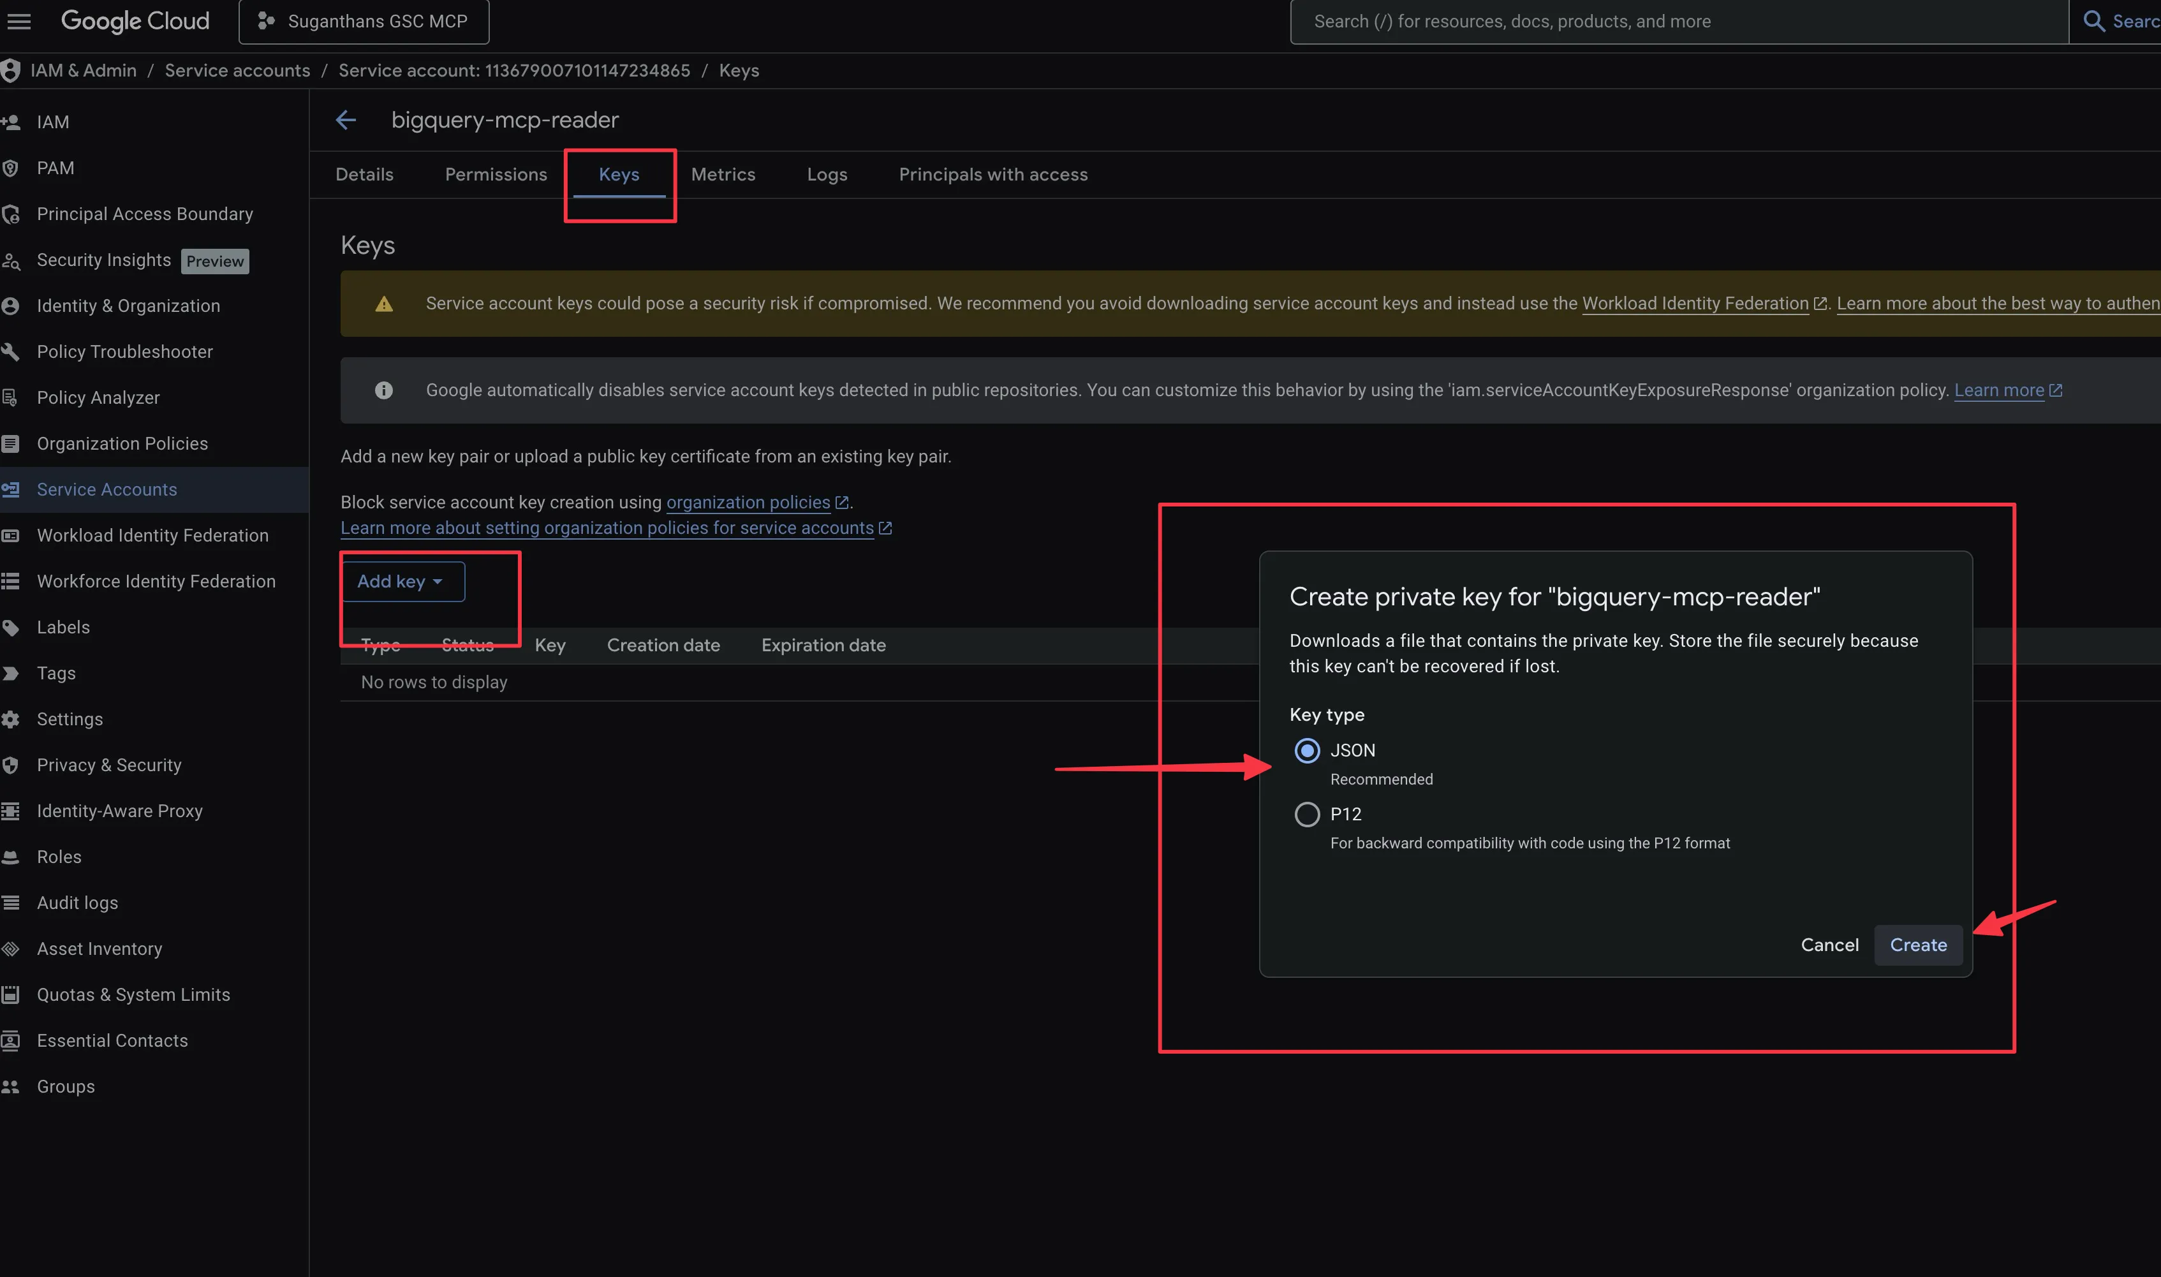
Task: Open the Suganthans GSC MCP project picker
Action: tap(364, 22)
